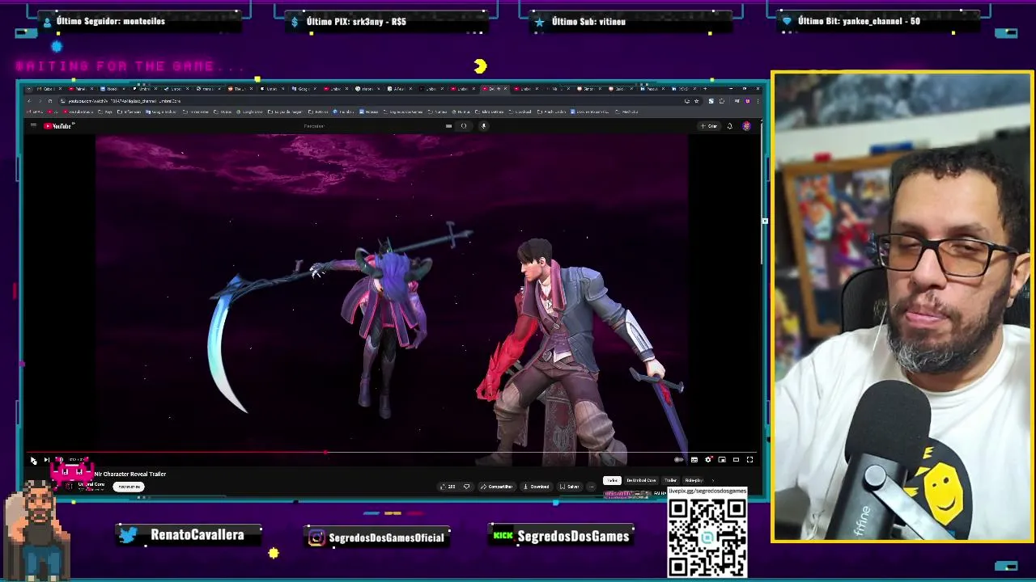This screenshot has width=1036, height=582.
Task: Click the webcam feed of the streamer
Action: point(902,306)
